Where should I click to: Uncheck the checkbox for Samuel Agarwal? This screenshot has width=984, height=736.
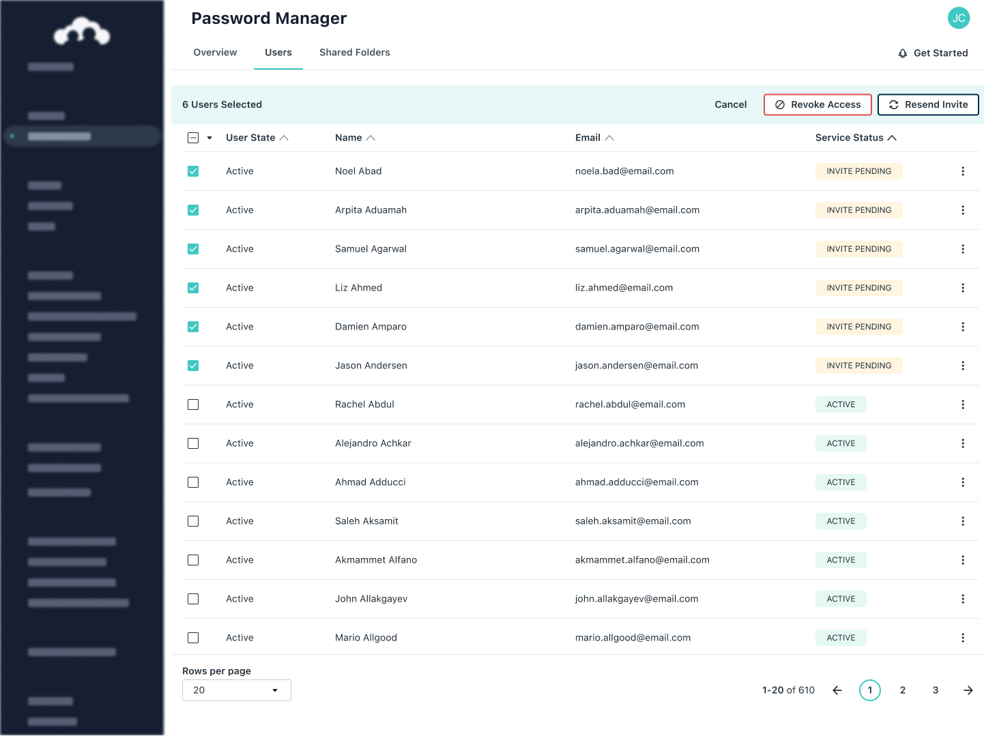click(193, 249)
